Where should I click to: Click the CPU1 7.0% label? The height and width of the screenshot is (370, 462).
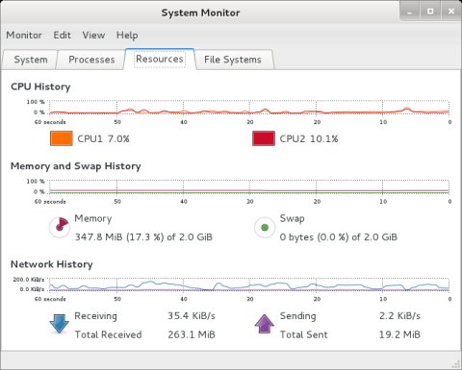click(103, 138)
